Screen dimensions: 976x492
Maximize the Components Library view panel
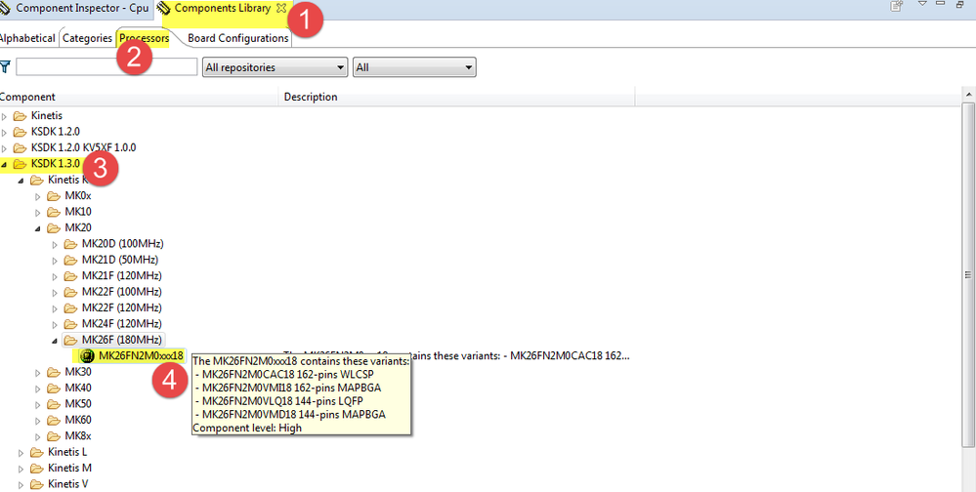(x=959, y=4)
